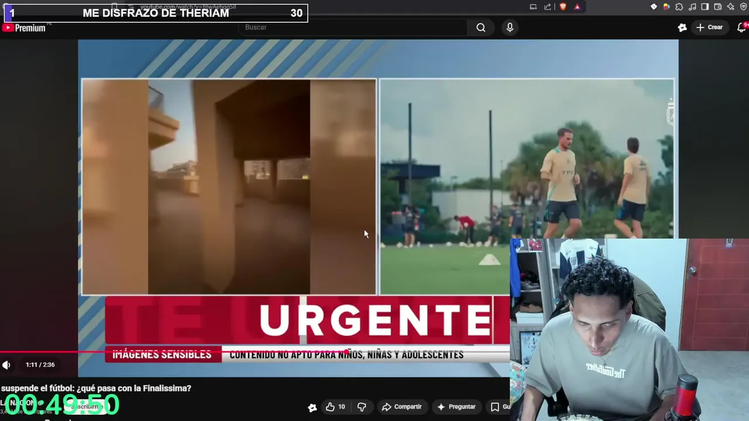Click the 1:11 / 2:36 time display
749x421 pixels.
click(40, 365)
